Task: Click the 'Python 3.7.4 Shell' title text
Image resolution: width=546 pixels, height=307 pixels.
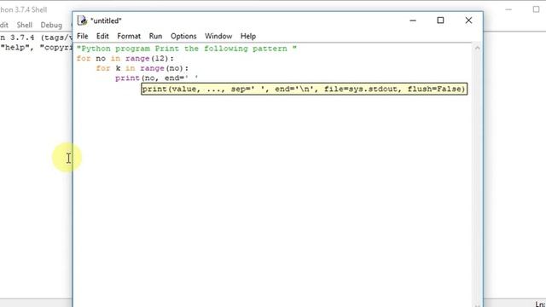Action: (x=23, y=9)
